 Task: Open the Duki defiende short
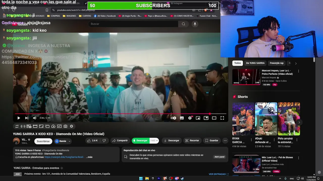tap(266, 119)
